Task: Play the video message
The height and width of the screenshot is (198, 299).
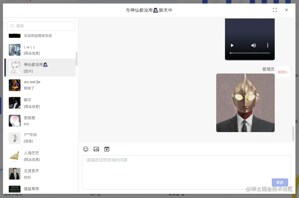Action: pos(232,45)
